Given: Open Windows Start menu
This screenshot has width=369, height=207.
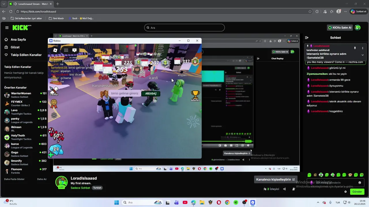Looking at the screenshot, I should 116,202.
